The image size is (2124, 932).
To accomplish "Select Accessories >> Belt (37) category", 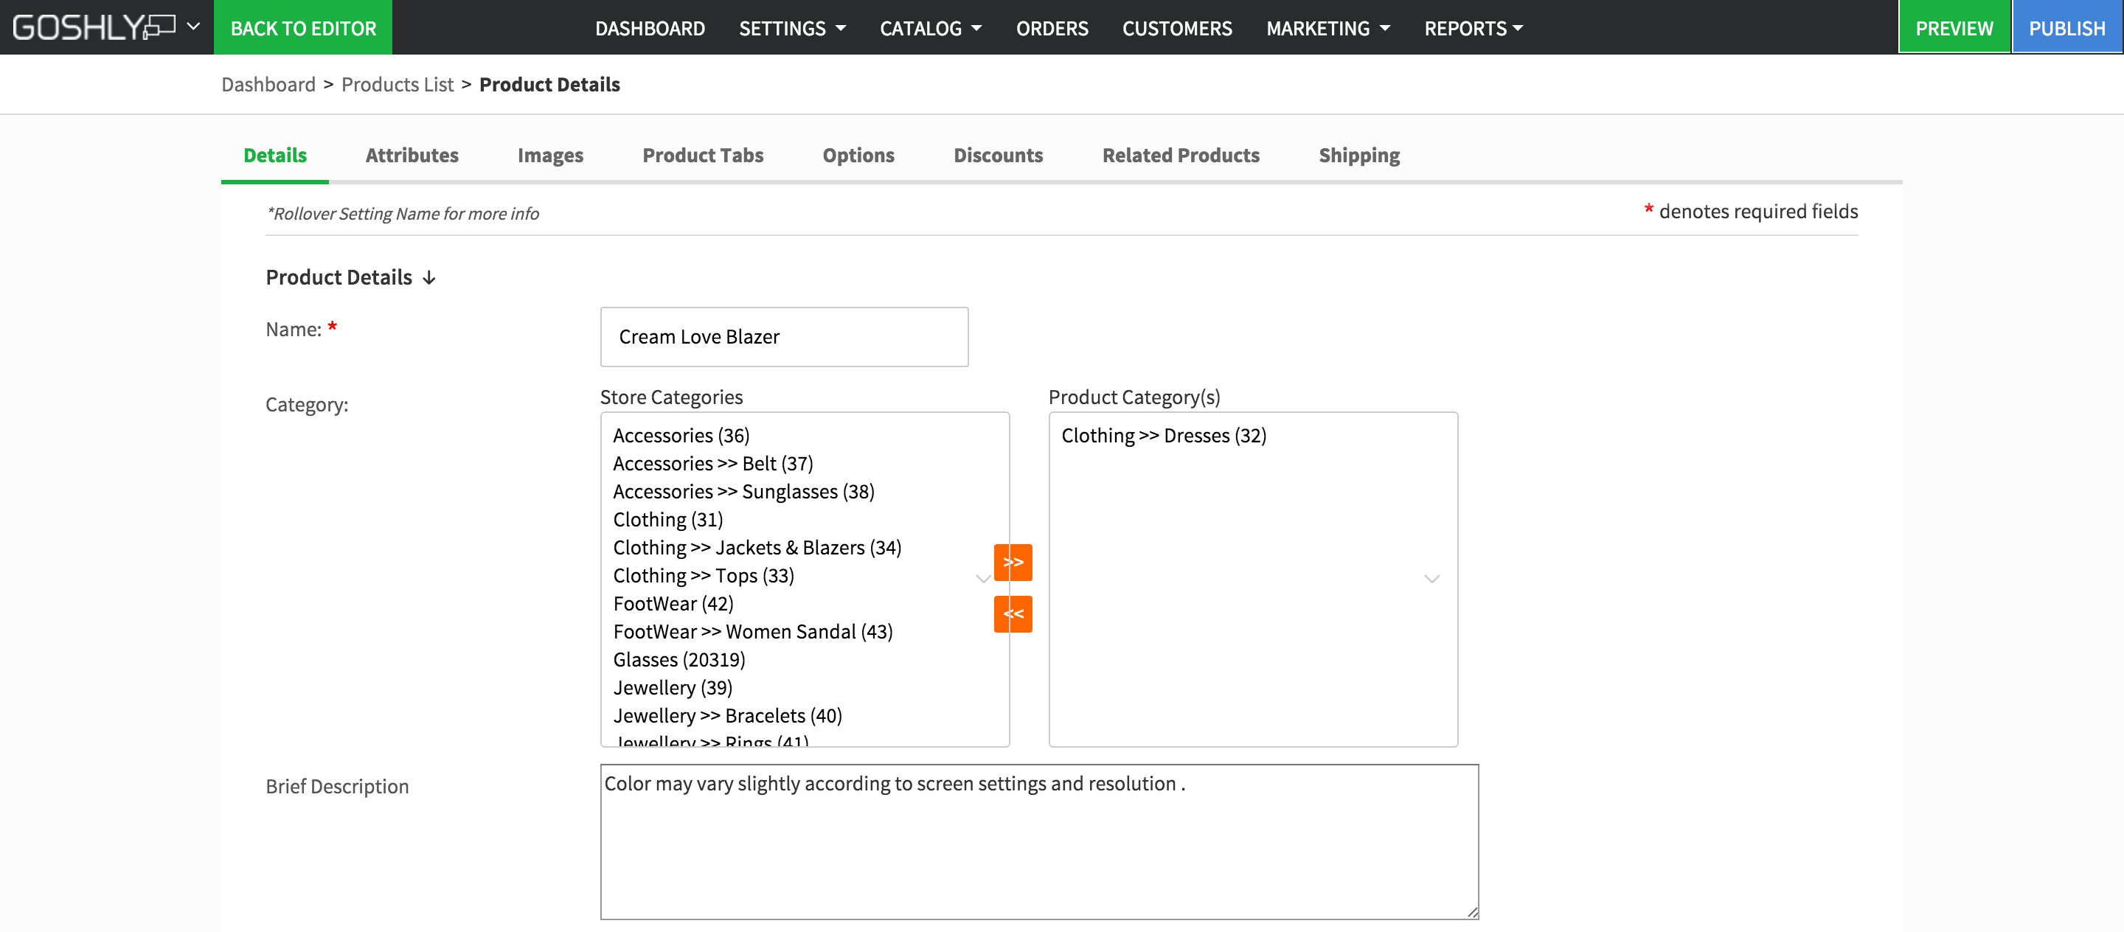I will (x=712, y=463).
